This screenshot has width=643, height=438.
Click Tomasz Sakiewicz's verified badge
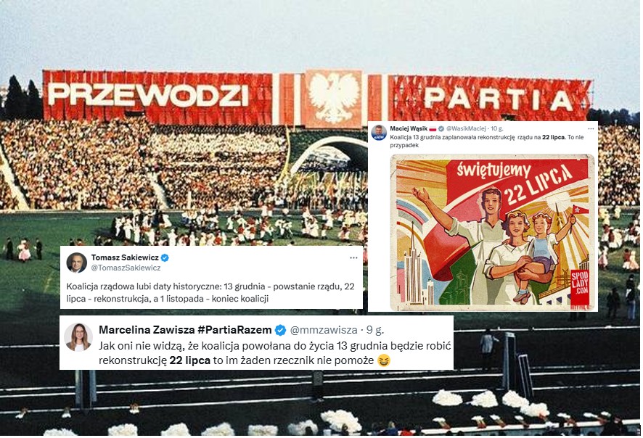pyautogui.click(x=165, y=257)
